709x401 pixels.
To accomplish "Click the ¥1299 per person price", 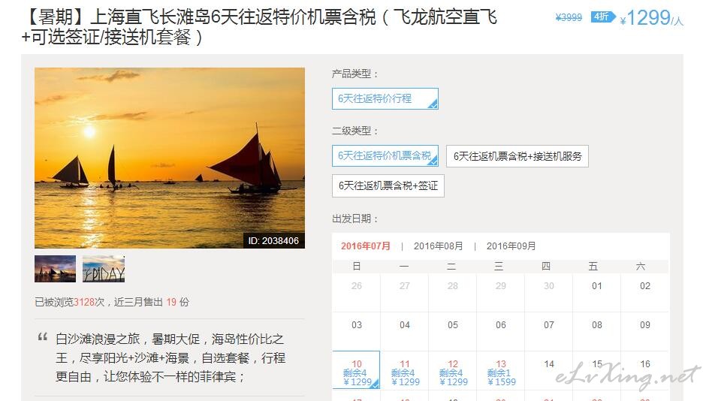I will point(652,18).
